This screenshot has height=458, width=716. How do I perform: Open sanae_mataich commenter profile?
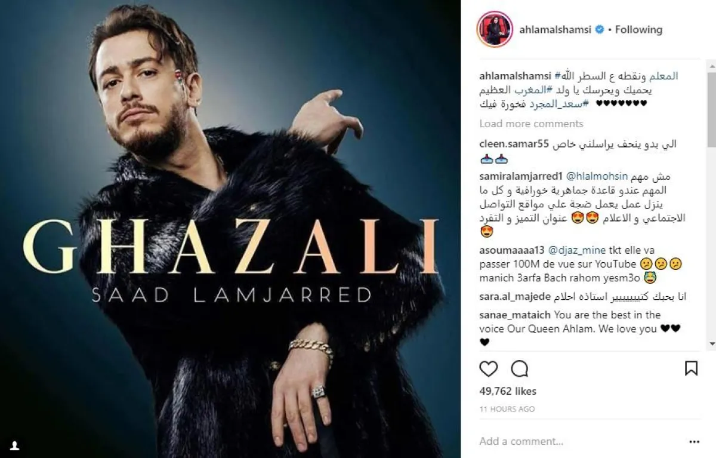click(516, 315)
